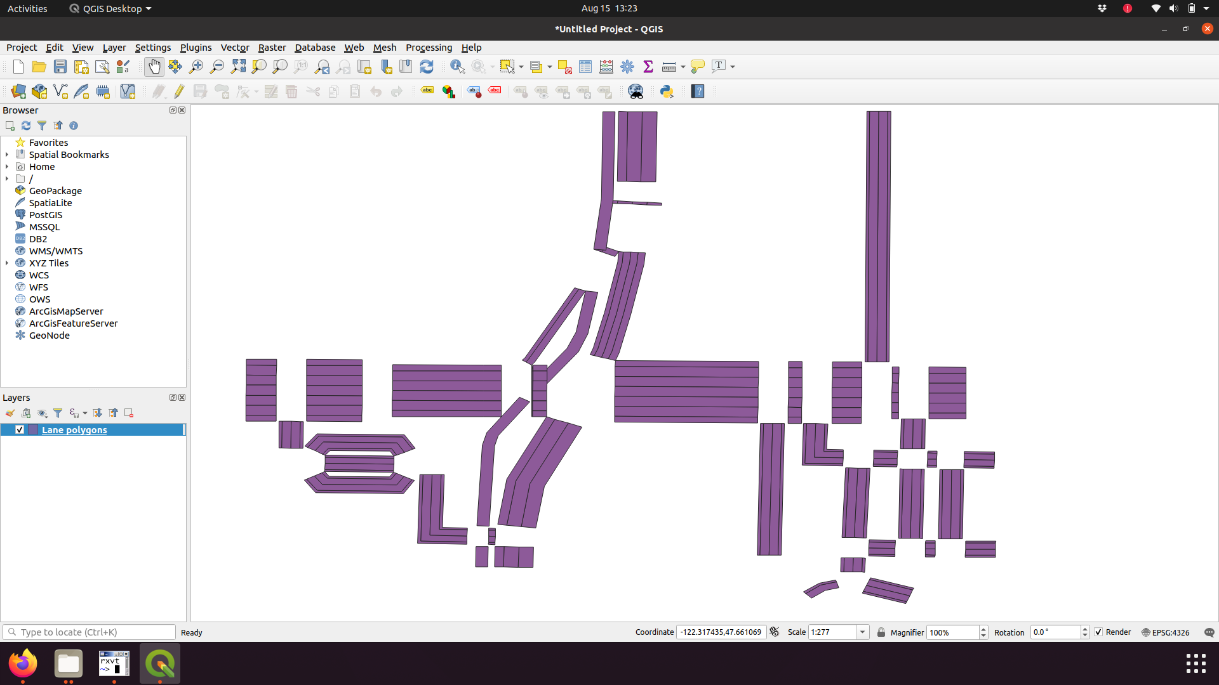Expand the Home folder node
Screen dimensions: 1219x685
coord(7,167)
